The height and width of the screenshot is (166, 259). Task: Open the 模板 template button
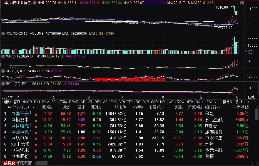tap(239, 102)
